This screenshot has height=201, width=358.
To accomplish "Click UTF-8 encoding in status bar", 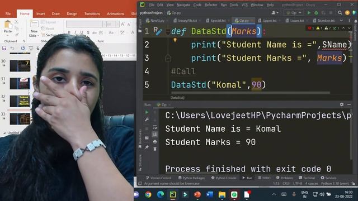I will coord(298,184).
